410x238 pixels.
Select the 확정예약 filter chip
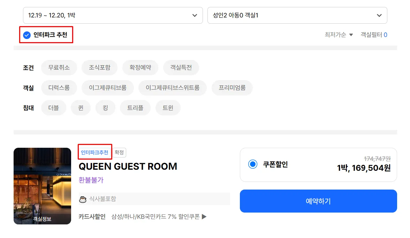pos(141,68)
